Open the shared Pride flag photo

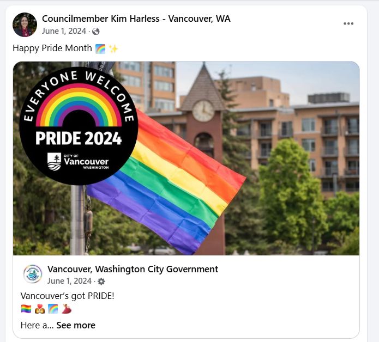[186, 158]
